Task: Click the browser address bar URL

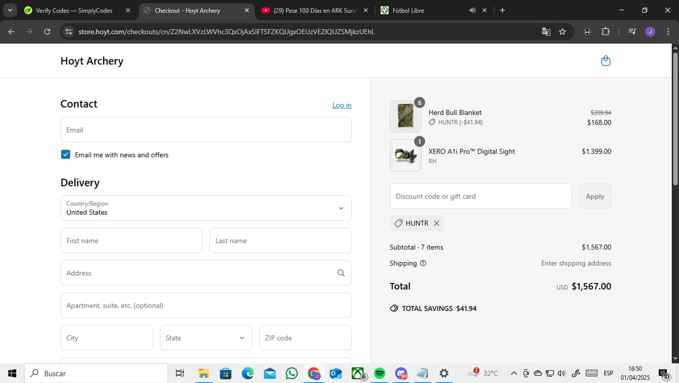Action: 226,32
